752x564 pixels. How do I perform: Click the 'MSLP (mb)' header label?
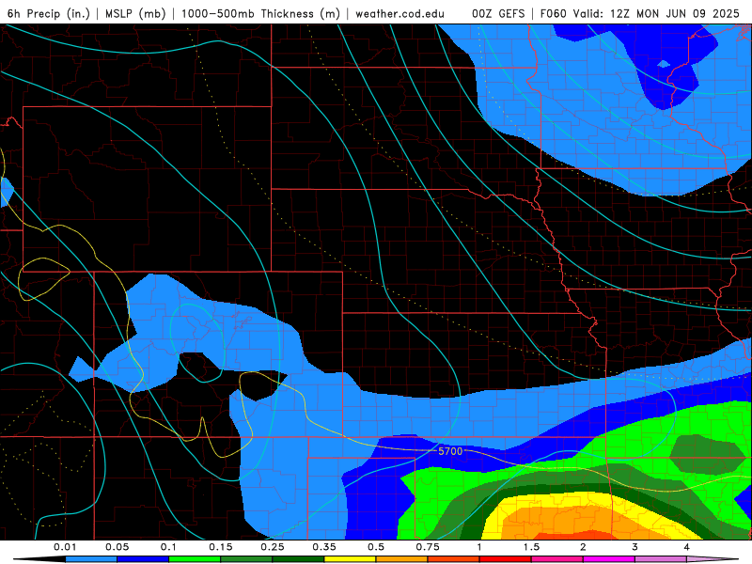click(135, 13)
